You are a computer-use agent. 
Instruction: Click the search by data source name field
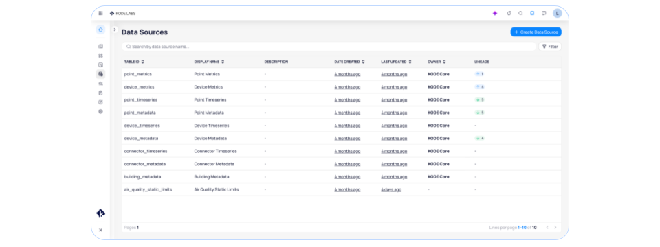tap(329, 47)
